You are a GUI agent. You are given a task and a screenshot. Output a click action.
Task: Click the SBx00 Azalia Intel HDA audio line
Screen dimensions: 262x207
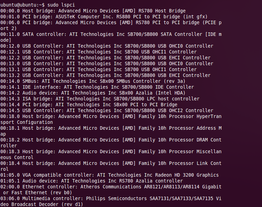point(93,93)
